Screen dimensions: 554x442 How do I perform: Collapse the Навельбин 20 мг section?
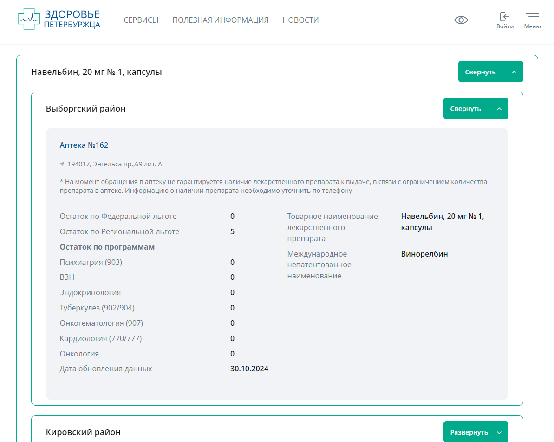point(490,72)
